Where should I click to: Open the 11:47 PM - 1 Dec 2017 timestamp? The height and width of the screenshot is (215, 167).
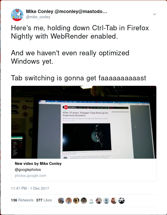pyautogui.click(x=30, y=188)
